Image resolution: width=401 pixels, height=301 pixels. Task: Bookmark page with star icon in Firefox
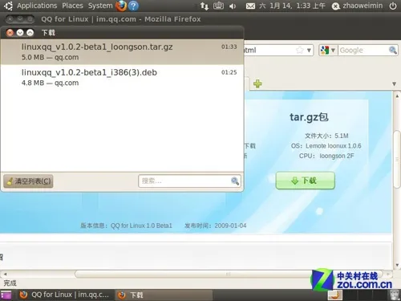tap(300, 50)
